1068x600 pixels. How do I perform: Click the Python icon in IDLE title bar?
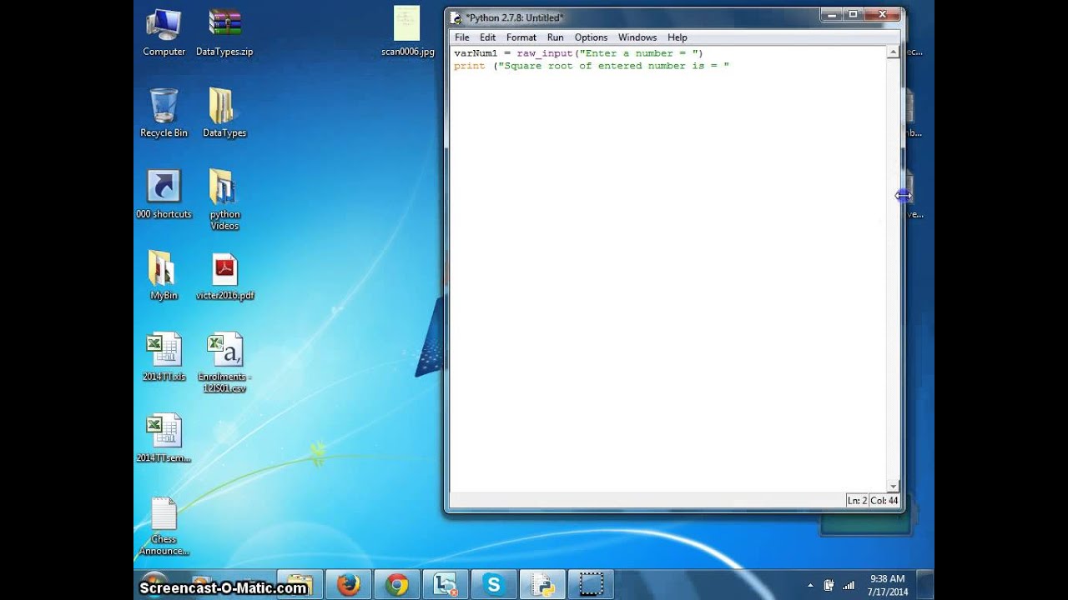456,18
